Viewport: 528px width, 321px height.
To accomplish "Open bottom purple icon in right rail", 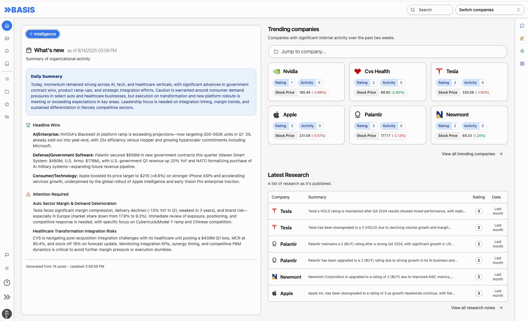I will pos(522,64).
